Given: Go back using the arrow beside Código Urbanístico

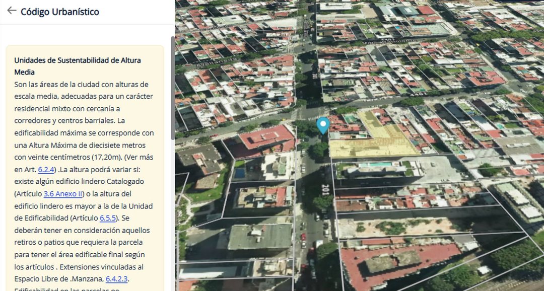Looking at the screenshot, I should pyautogui.click(x=12, y=11).
